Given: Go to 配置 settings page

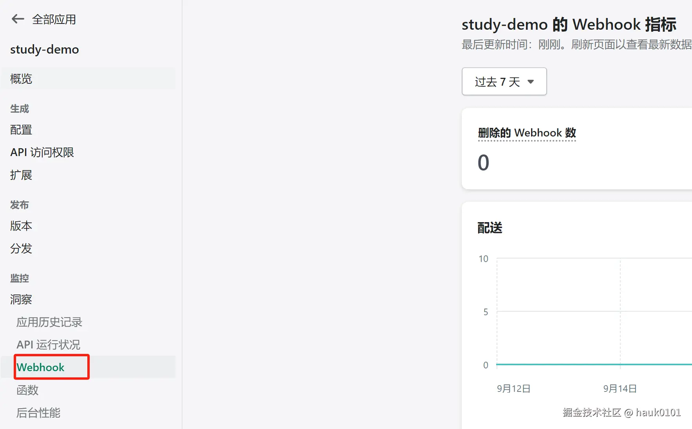Looking at the screenshot, I should point(21,129).
